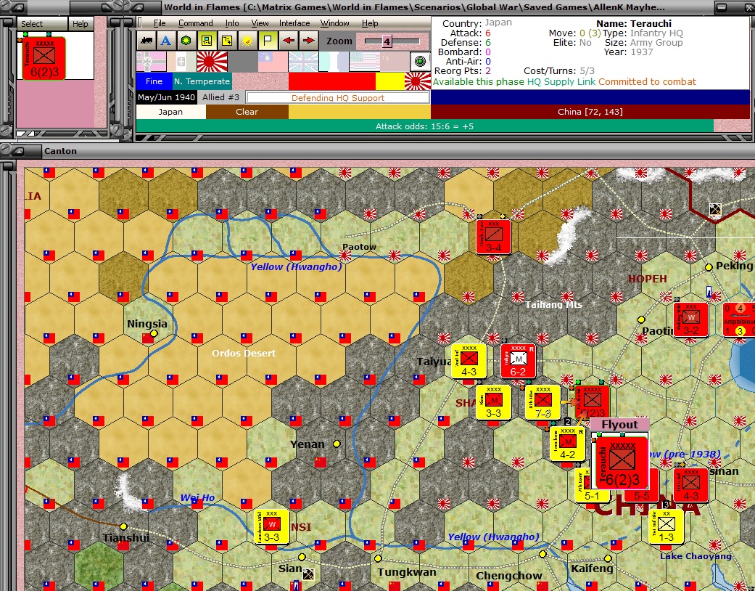Click the Terauchi 6(2)3 HQ in Flyout

coord(622,463)
